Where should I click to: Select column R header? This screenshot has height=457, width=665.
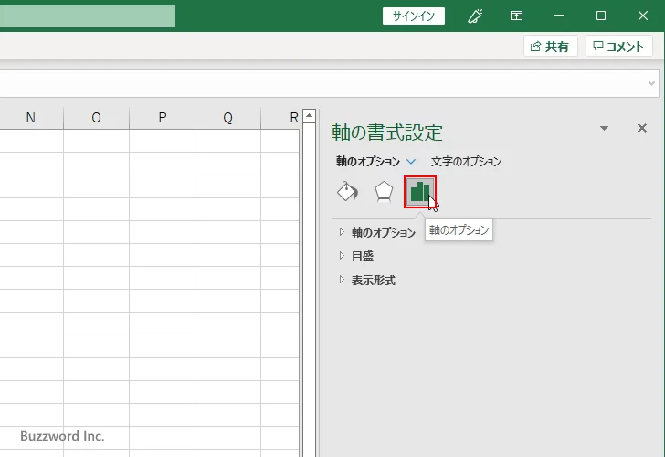click(x=280, y=118)
